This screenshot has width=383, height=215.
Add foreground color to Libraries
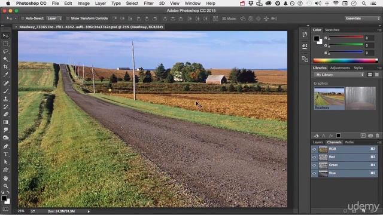pyautogui.click(x=338, y=136)
